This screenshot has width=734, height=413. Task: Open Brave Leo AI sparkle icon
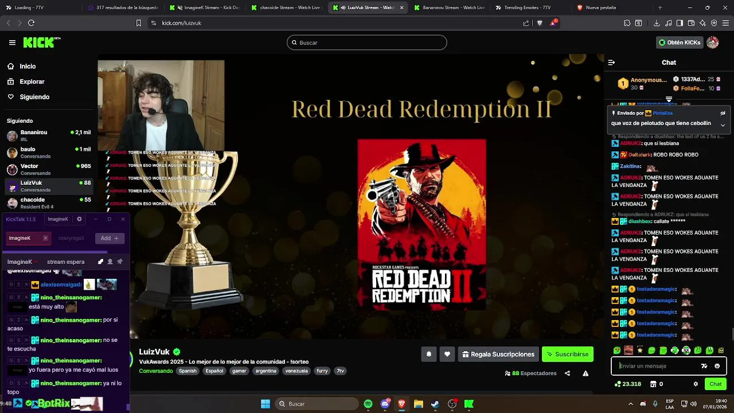702,23
